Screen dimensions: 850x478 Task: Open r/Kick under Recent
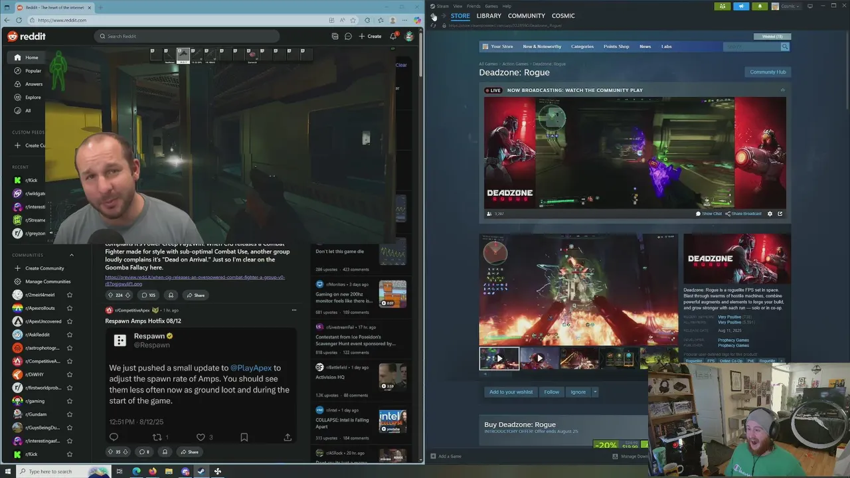27,180
